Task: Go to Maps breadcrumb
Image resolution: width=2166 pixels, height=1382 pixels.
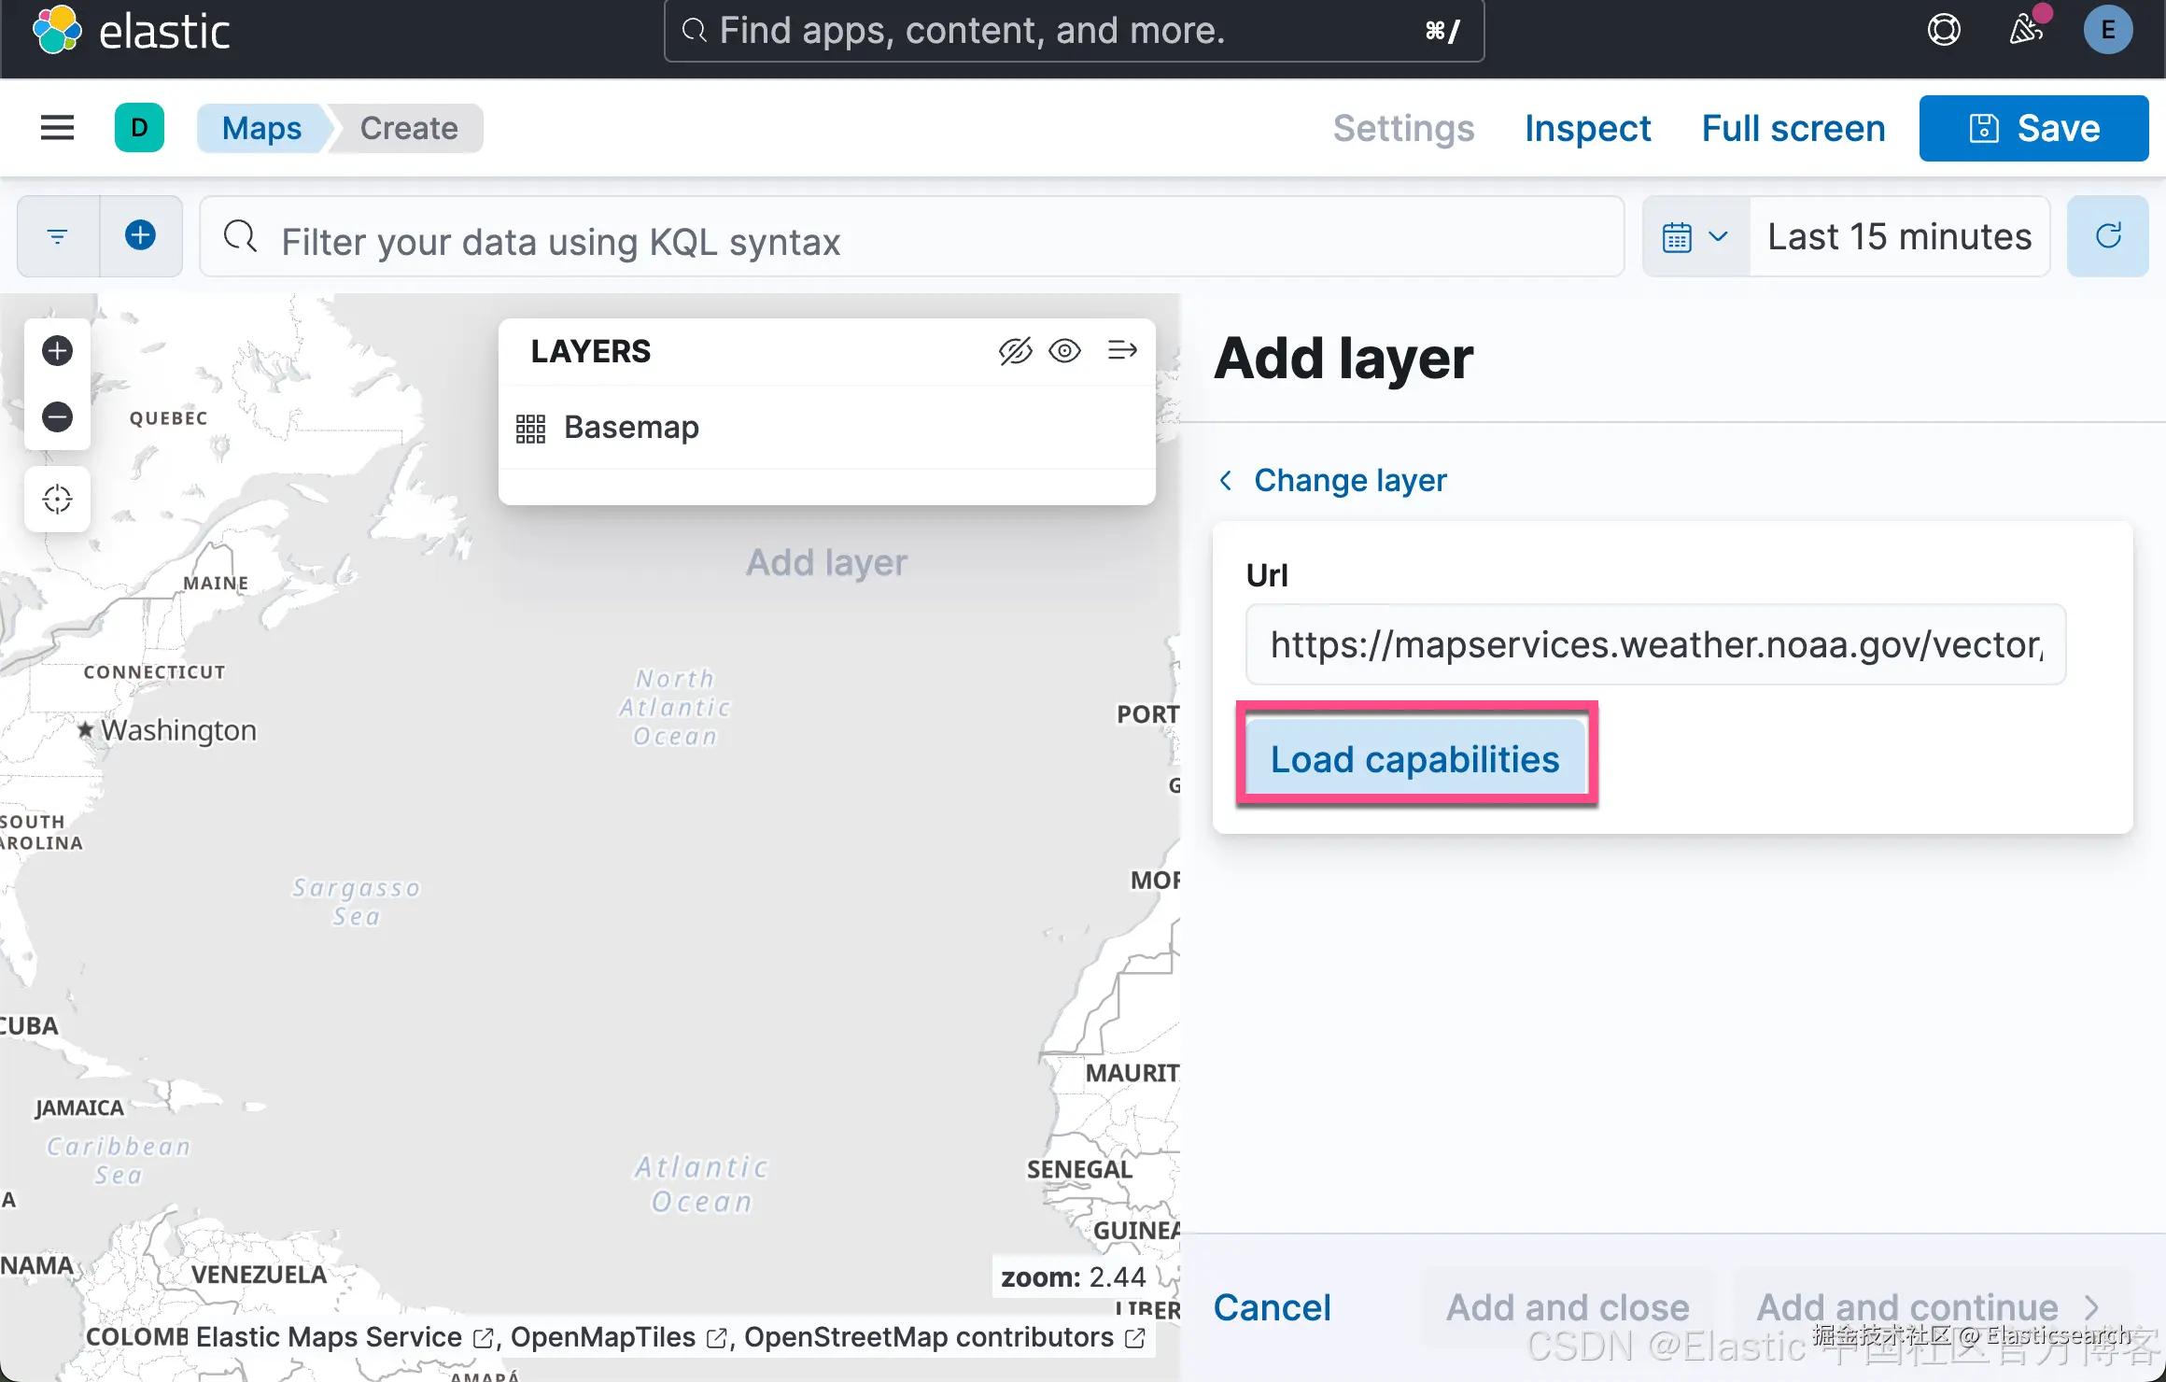Action: coord(261,128)
